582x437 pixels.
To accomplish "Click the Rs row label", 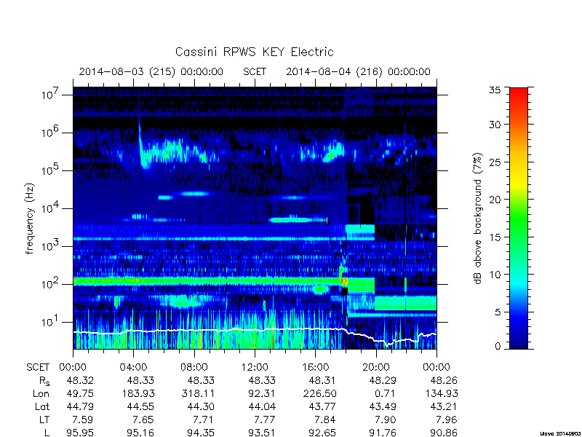I will 44,381.
